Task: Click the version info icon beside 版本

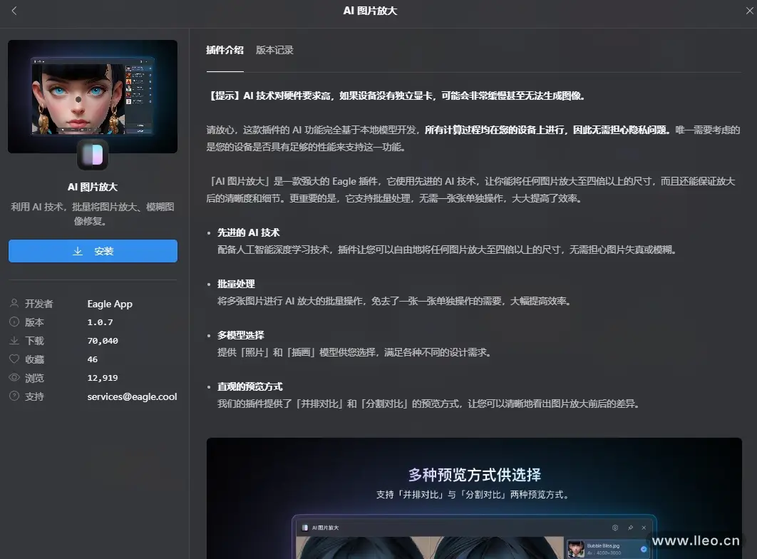Action: click(x=14, y=322)
